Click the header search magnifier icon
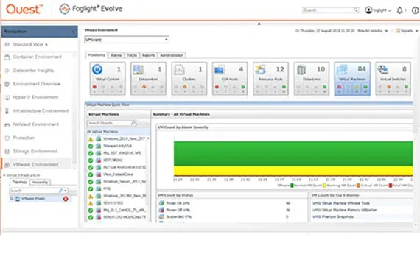This screenshot has height=268, width=420. pyautogui.click(x=356, y=10)
